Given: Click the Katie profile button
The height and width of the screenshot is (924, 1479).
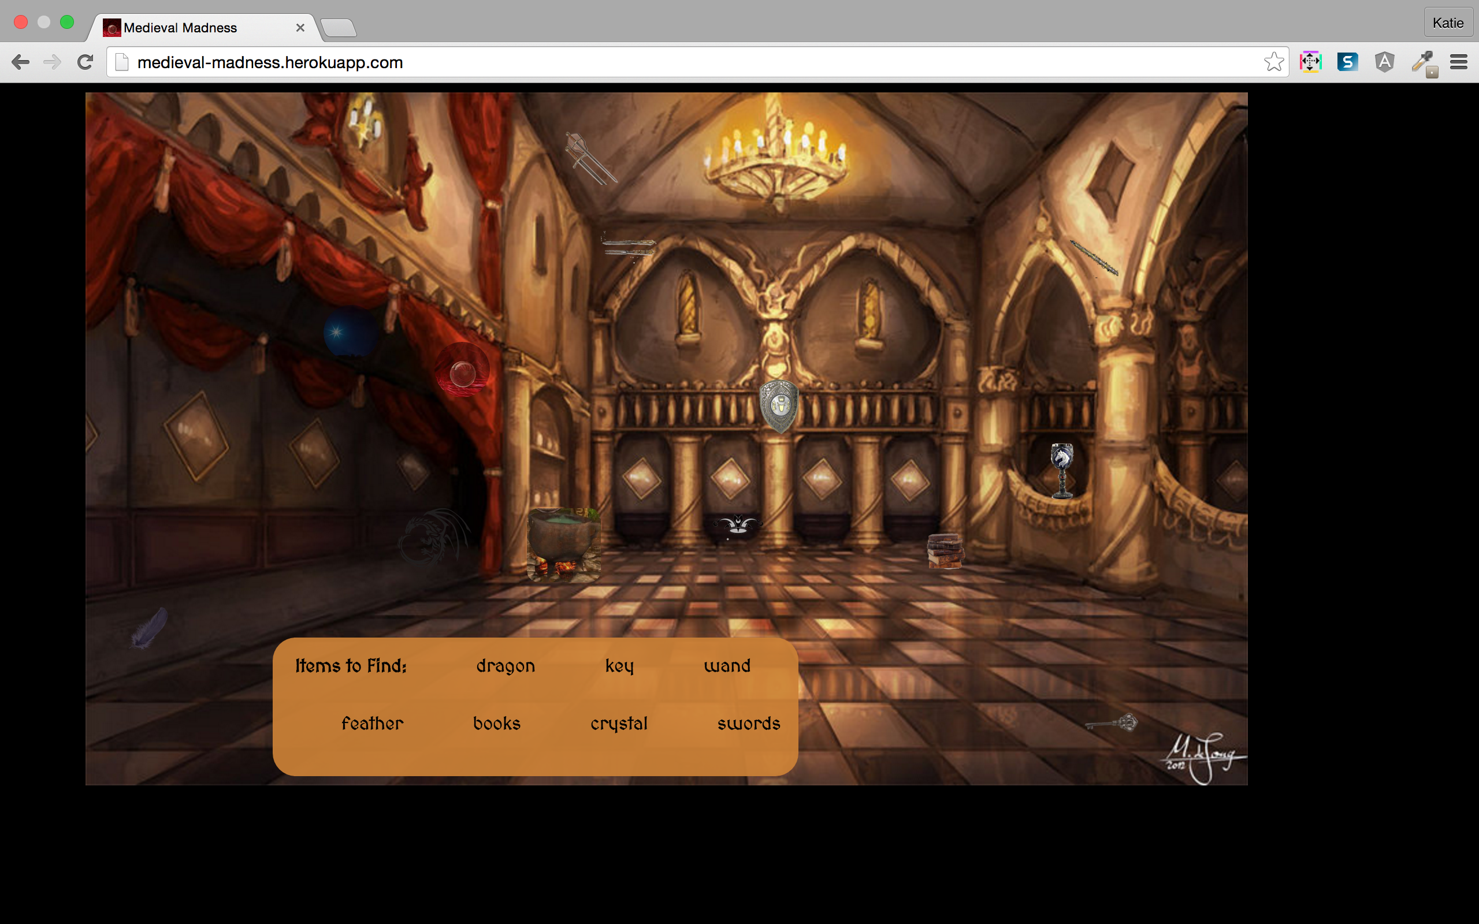Looking at the screenshot, I should 1448,23.
